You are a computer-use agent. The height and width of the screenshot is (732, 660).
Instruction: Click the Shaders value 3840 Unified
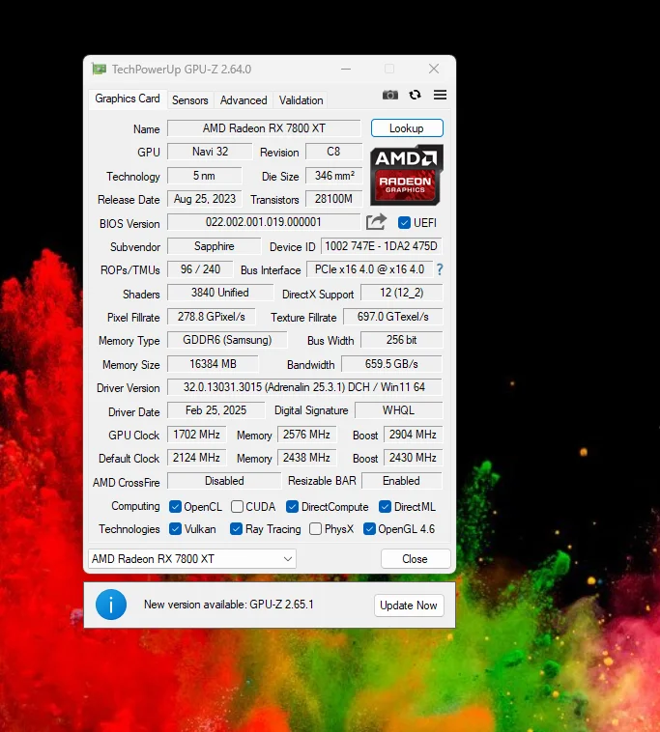pos(220,293)
